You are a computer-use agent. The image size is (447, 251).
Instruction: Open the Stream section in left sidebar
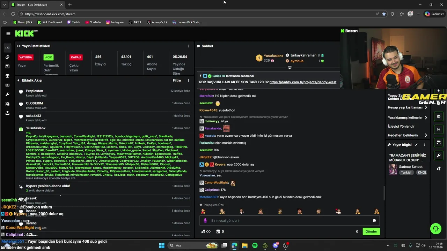[x=7, y=48]
